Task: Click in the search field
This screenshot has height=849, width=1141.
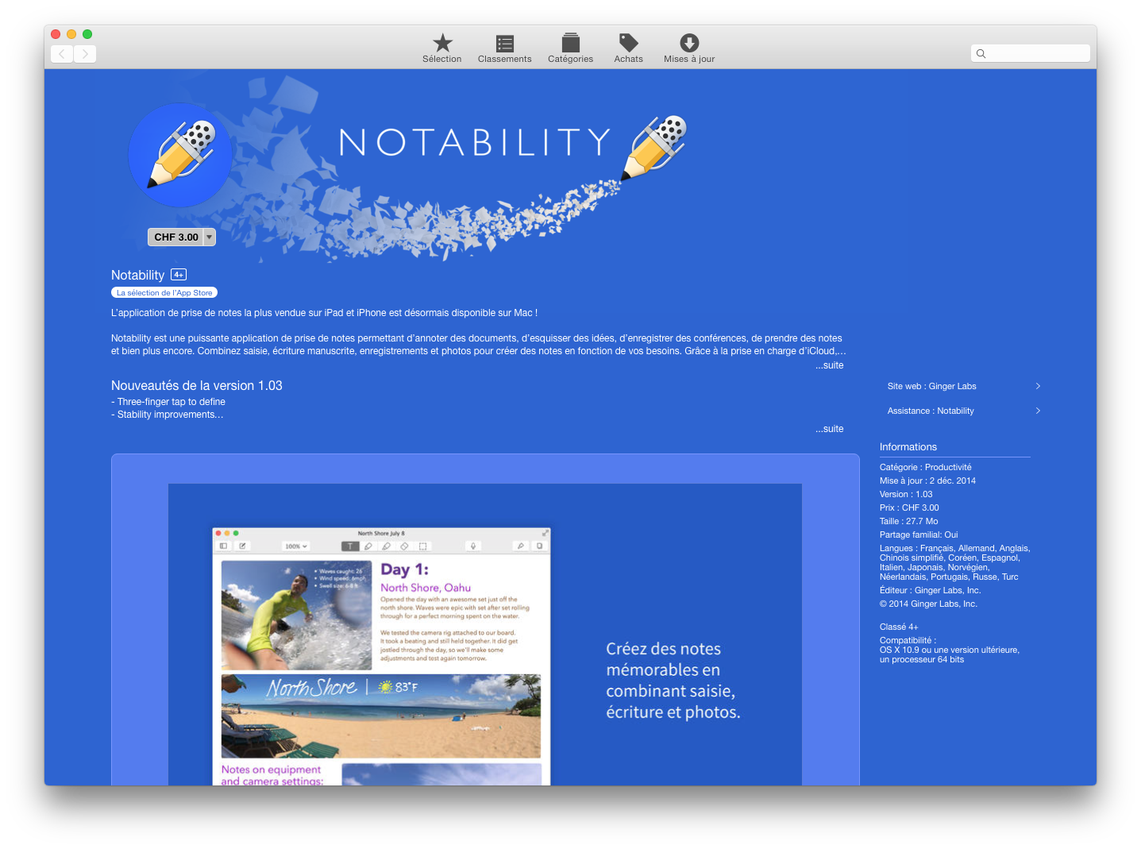Action: tap(1036, 54)
